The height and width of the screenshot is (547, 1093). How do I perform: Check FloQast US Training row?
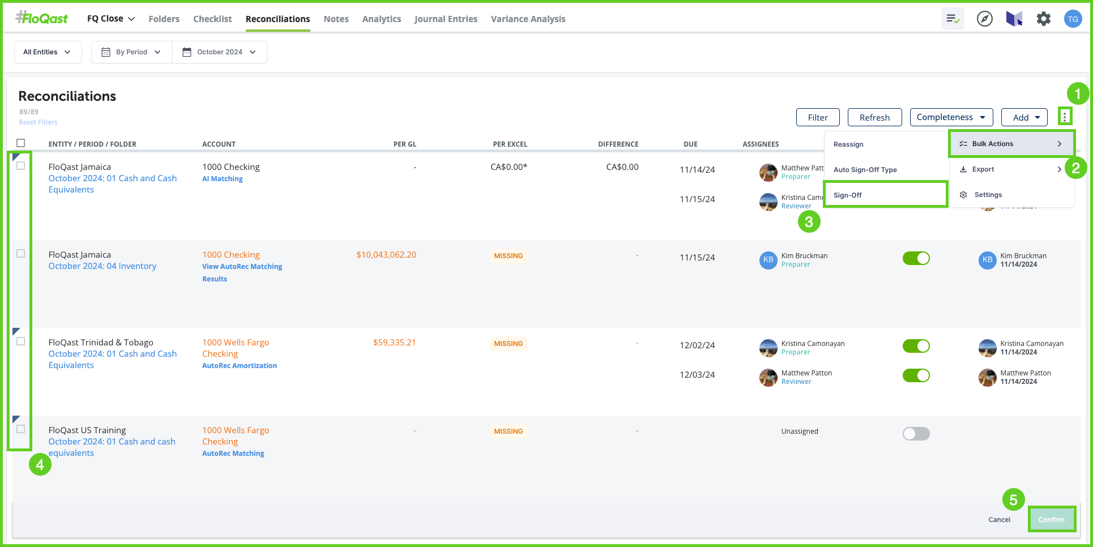click(21, 429)
